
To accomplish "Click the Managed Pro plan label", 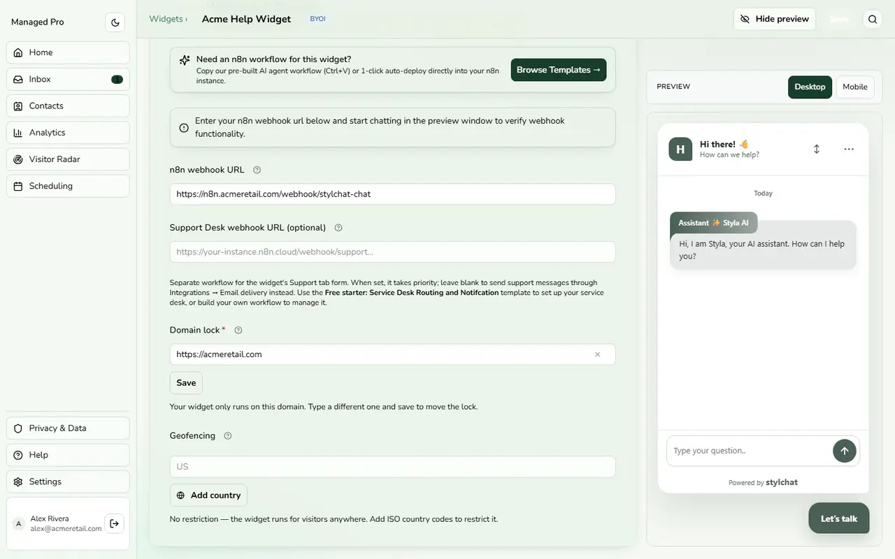I will [x=38, y=22].
